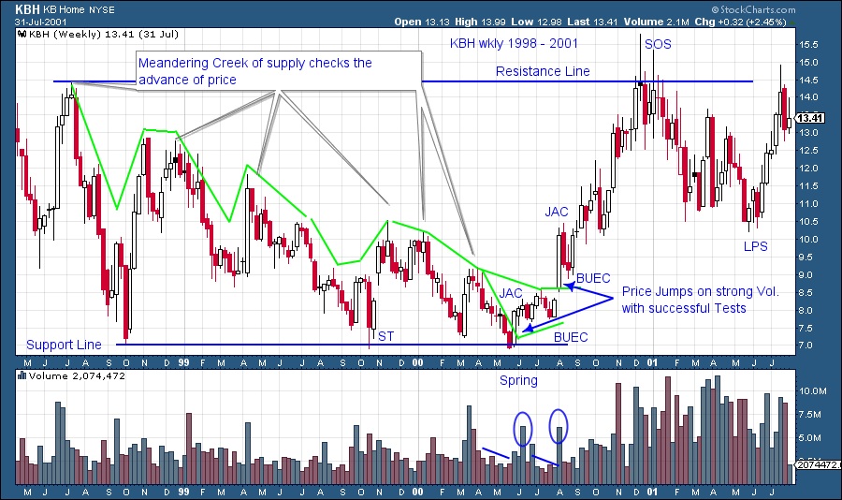
Task: Select the KBH (Weekly) 13.41 (31 Jul) legend
Action: tap(104, 35)
